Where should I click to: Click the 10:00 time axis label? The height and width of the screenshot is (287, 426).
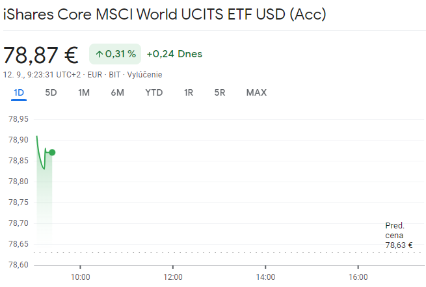[x=80, y=276]
